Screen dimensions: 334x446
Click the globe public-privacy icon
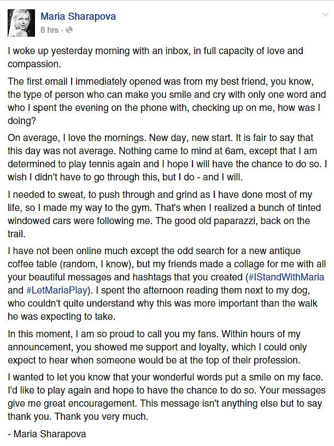pos(69,30)
